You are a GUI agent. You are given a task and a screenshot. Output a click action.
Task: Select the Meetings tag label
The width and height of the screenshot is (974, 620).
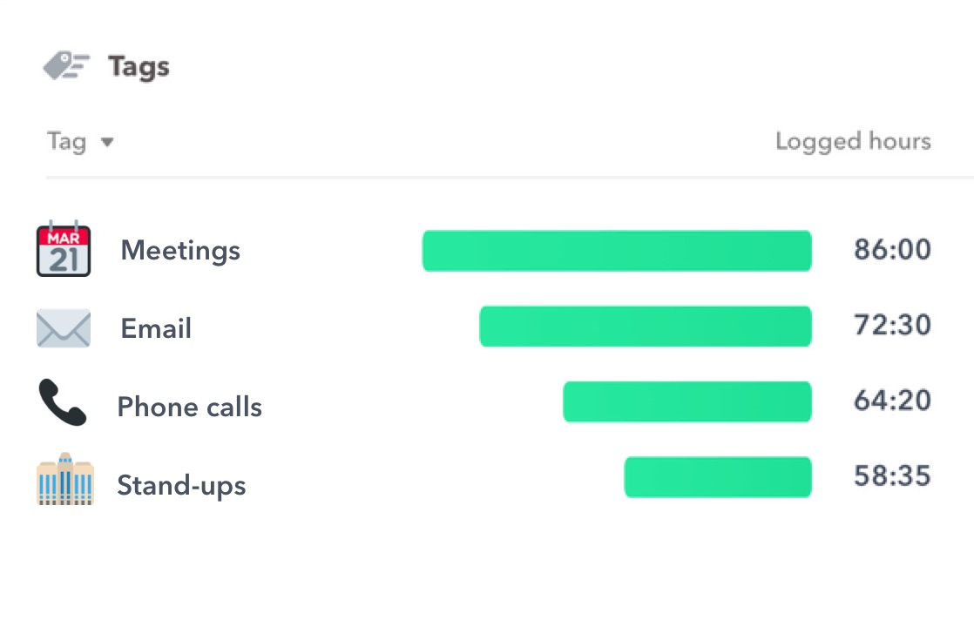180,251
